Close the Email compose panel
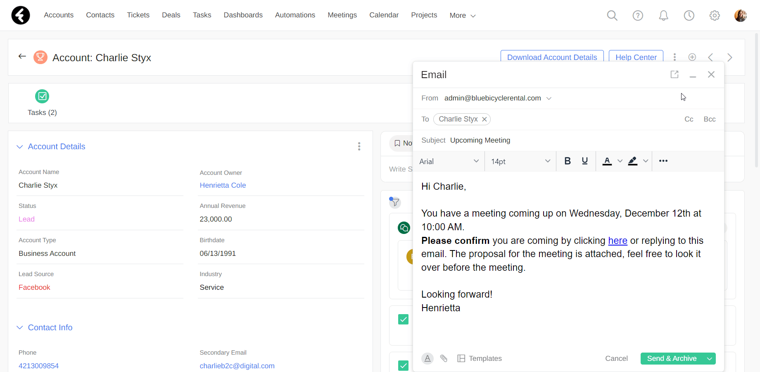The height and width of the screenshot is (372, 760). (x=711, y=74)
